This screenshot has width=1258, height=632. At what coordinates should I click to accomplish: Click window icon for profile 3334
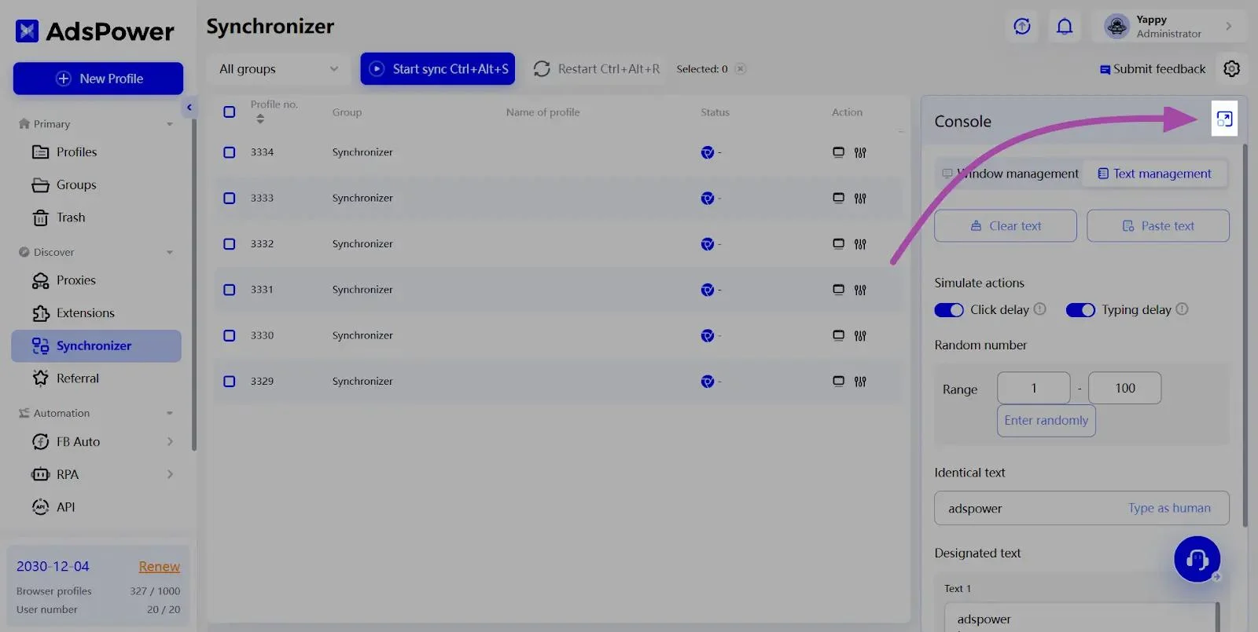[838, 152]
